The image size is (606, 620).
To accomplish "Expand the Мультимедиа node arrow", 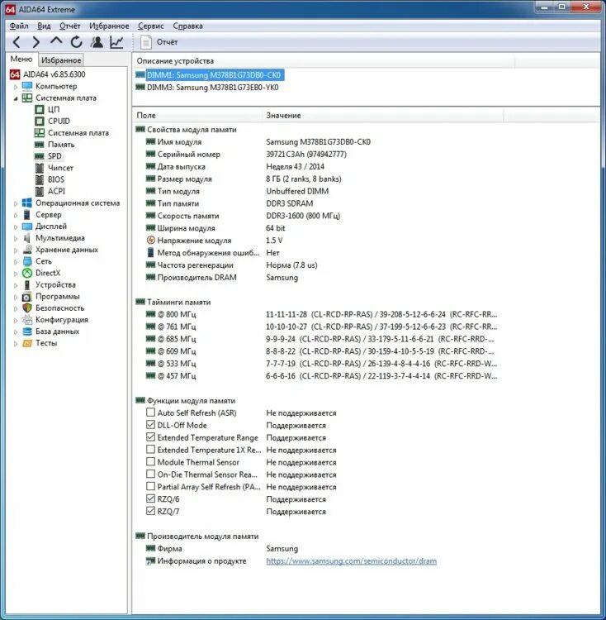I will coord(16,238).
